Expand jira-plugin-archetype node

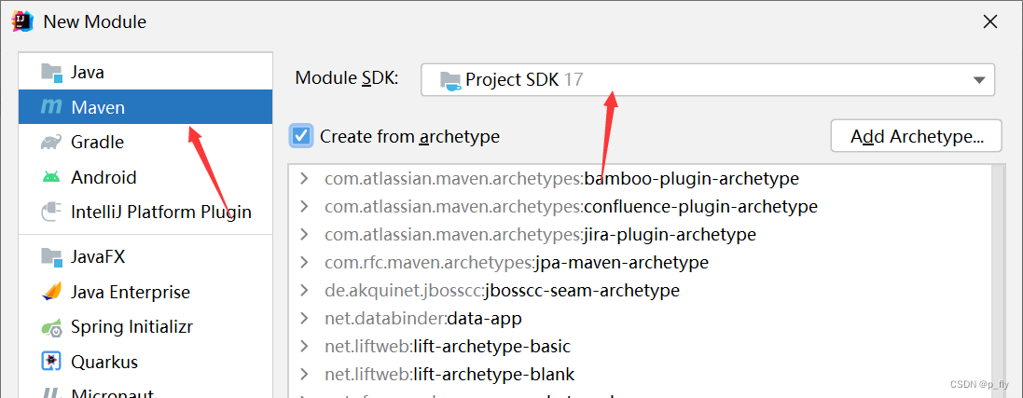(x=303, y=234)
